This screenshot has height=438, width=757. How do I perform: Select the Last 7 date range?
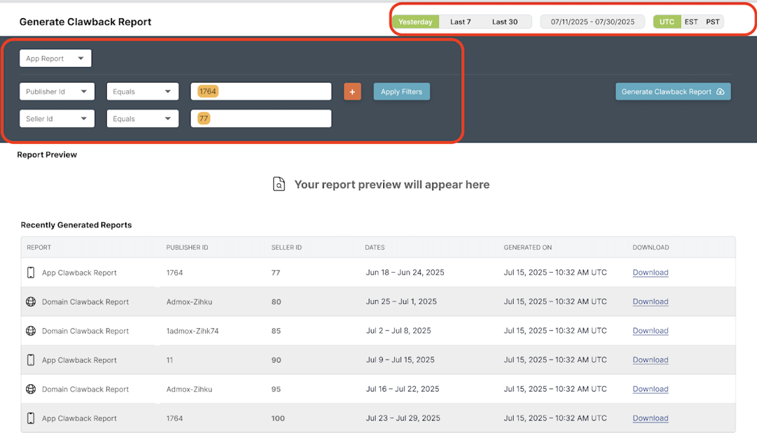coord(460,22)
